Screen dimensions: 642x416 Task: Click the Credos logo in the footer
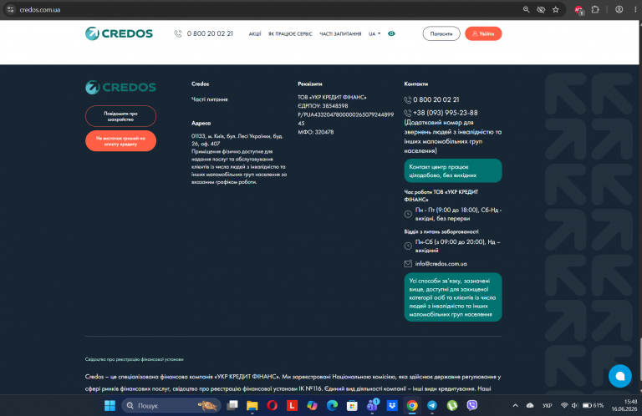[120, 87]
